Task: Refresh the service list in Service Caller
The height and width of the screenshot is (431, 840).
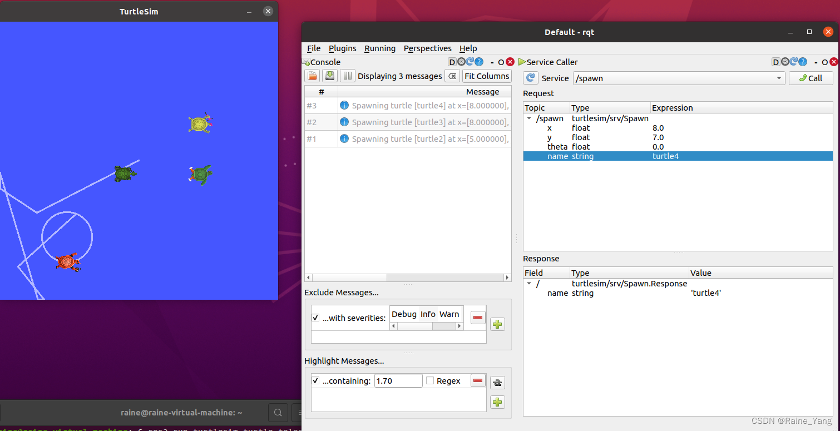Action: [530, 78]
